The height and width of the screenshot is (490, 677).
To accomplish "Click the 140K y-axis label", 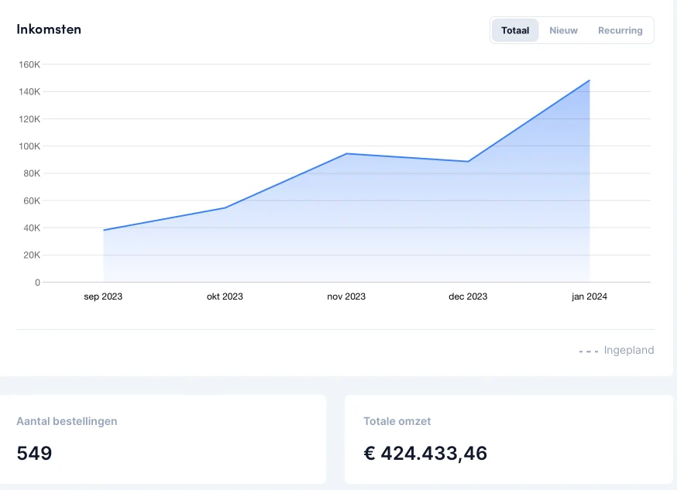I will click(x=29, y=92).
